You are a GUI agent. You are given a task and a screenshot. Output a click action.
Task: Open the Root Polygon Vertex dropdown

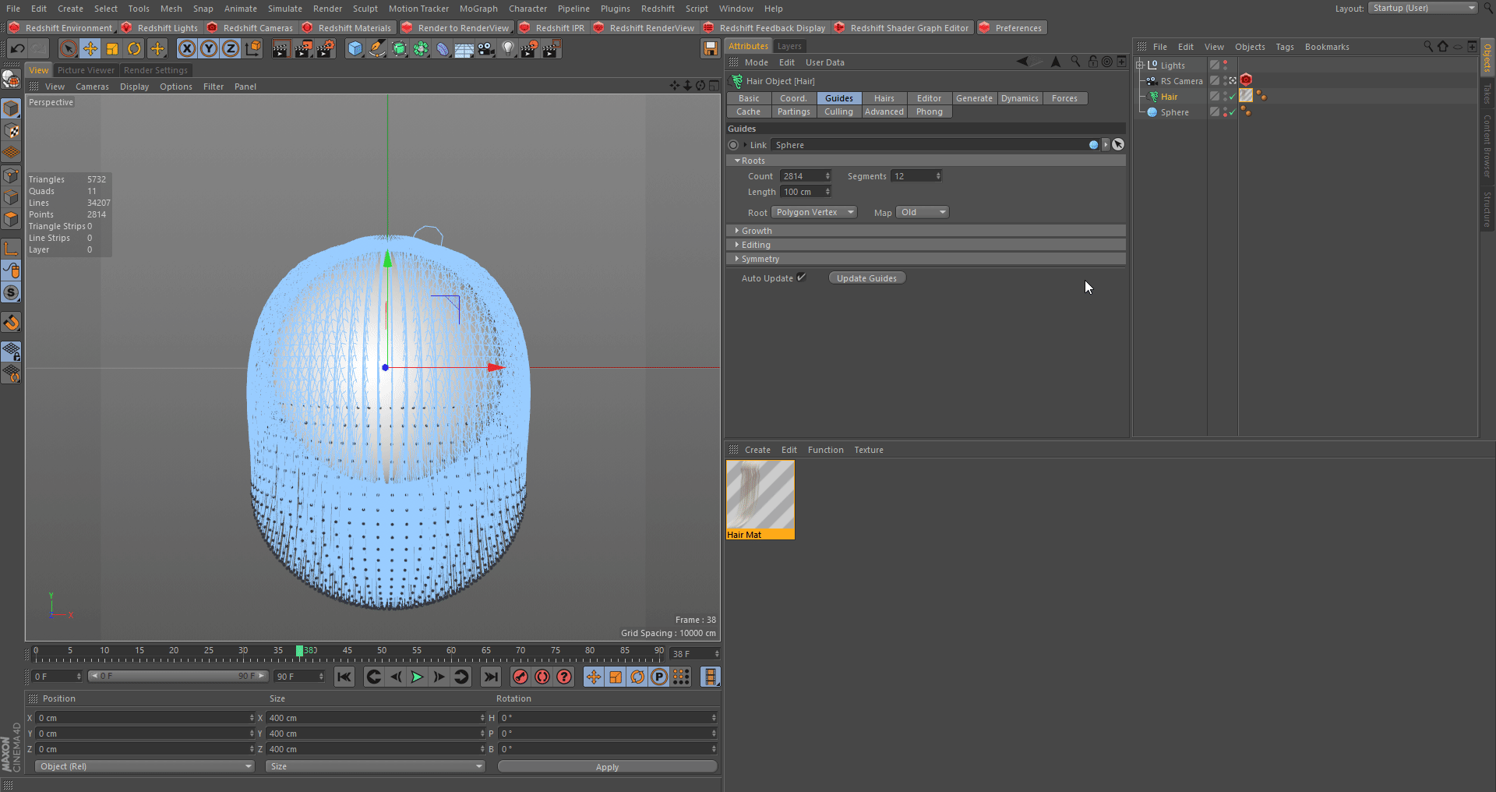[x=814, y=212]
